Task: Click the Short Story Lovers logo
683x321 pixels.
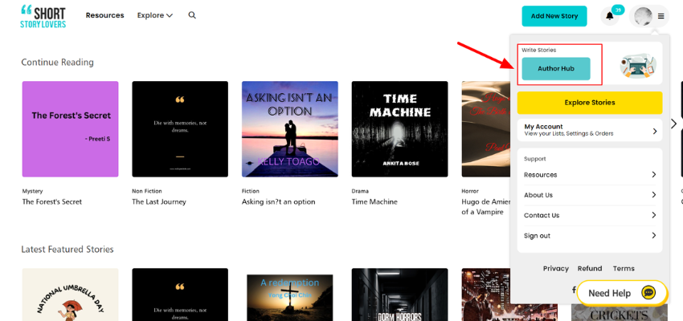Action: click(x=43, y=16)
